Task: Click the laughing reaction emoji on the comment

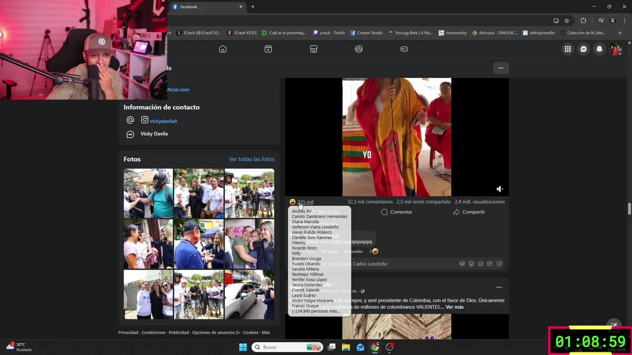Action: point(375,251)
